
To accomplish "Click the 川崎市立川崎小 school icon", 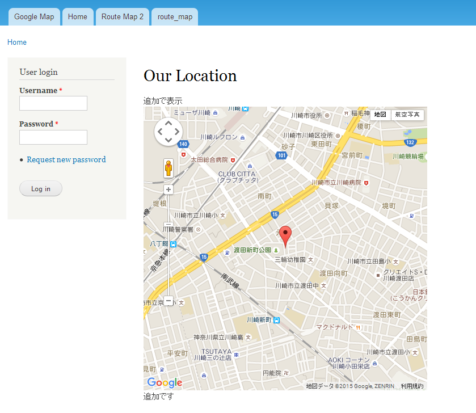I will coord(223,216).
